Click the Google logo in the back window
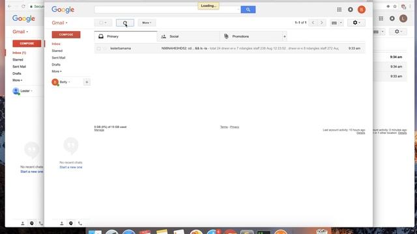Viewport: 417px width, 234px height. click(x=23, y=19)
